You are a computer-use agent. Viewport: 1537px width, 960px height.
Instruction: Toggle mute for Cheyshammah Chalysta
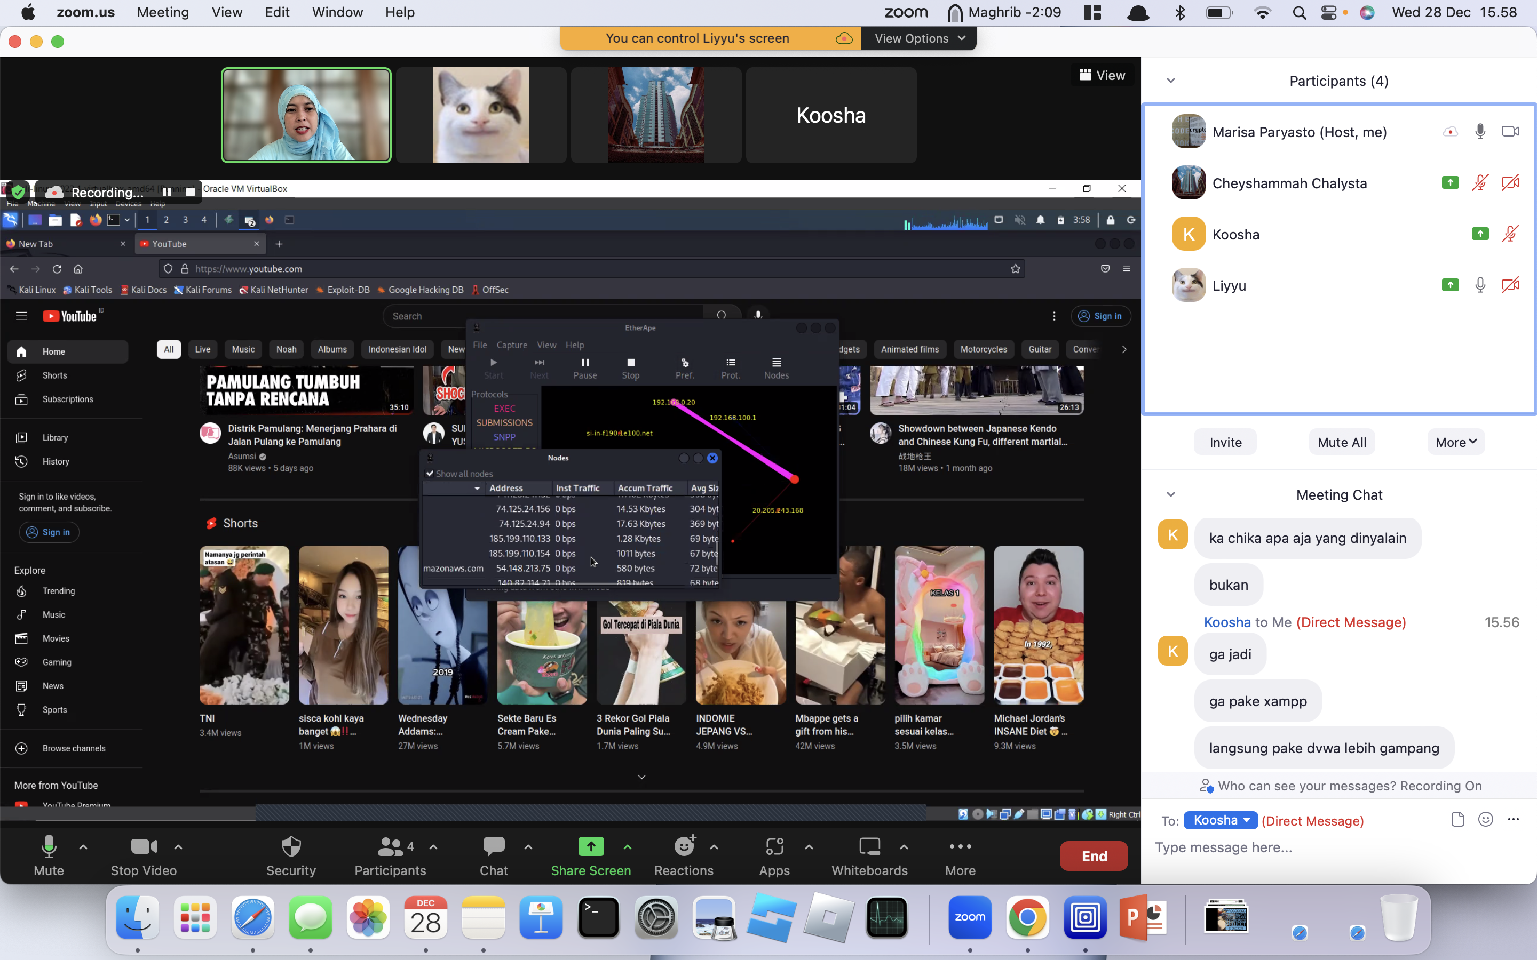(x=1480, y=182)
